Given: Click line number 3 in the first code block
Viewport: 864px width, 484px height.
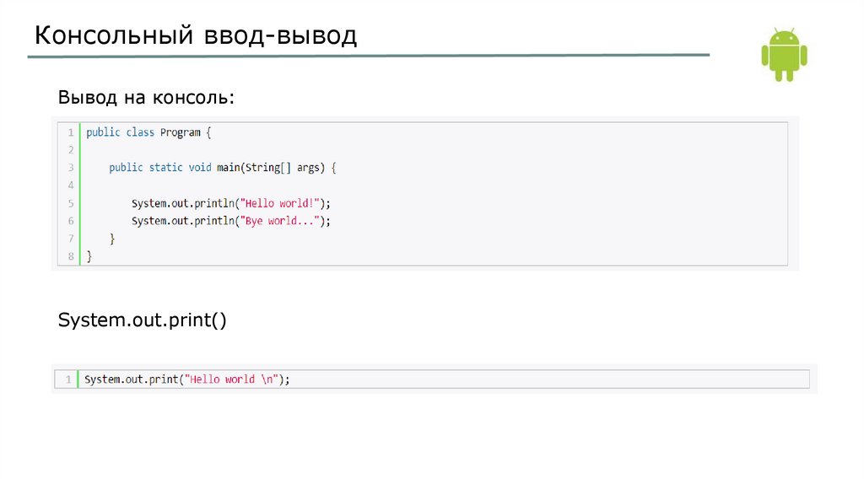Looking at the screenshot, I should (70, 168).
